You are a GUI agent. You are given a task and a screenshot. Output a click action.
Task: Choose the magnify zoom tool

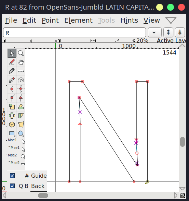click(21, 53)
